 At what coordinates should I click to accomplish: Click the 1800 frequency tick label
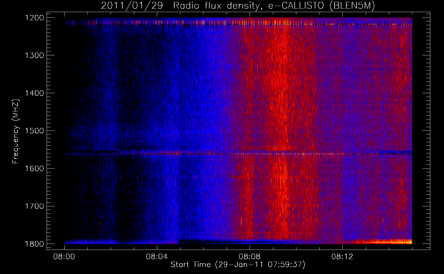coord(35,244)
